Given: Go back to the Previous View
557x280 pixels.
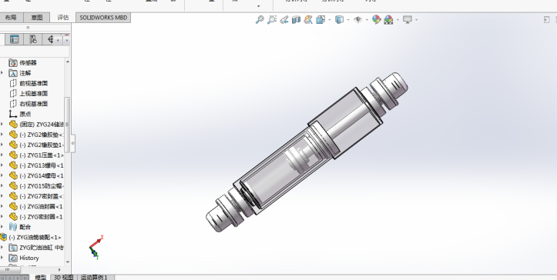Looking at the screenshot, I should (x=284, y=20).
